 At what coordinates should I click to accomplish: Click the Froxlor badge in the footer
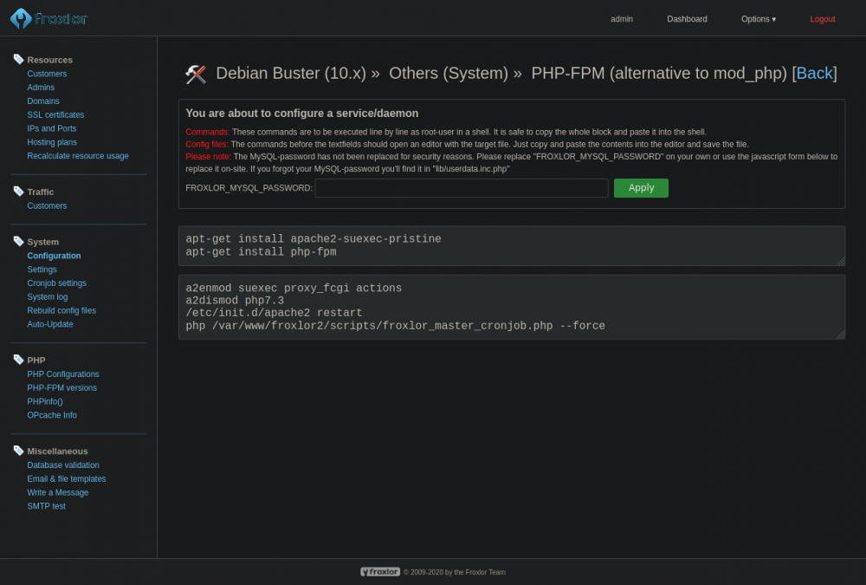pos(380,572)
